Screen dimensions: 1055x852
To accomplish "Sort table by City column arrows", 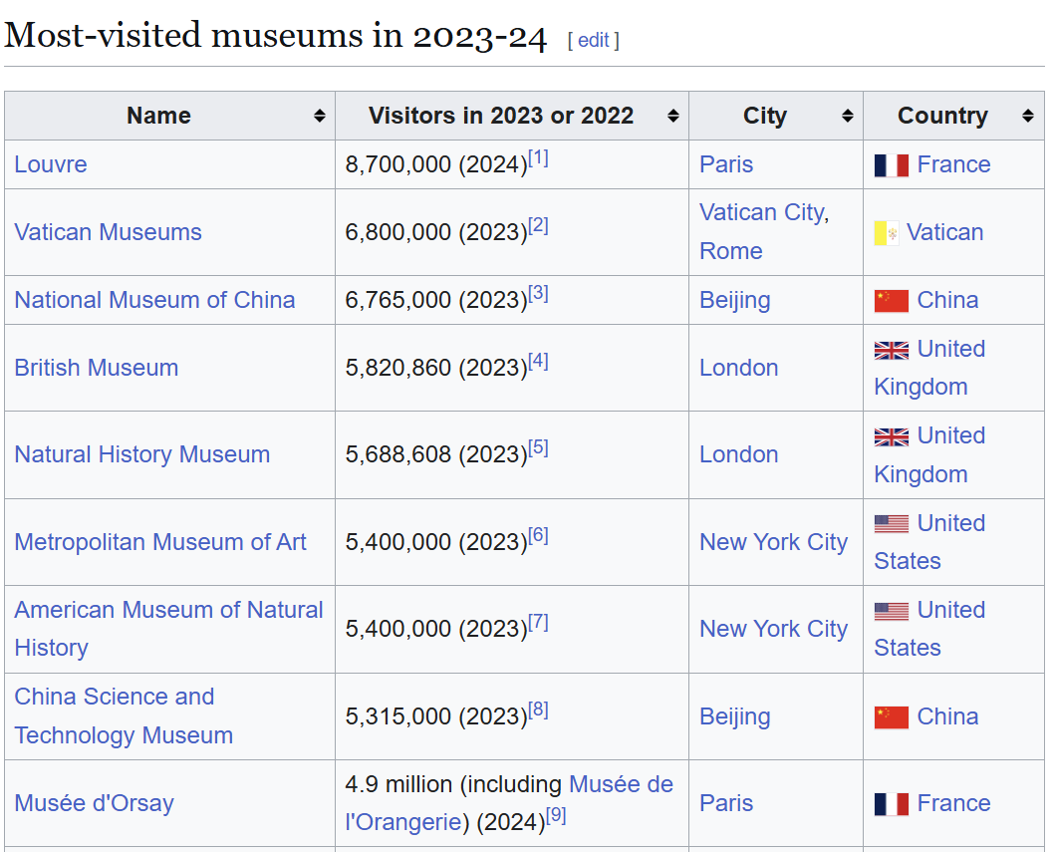I will (x=848, y=116).
